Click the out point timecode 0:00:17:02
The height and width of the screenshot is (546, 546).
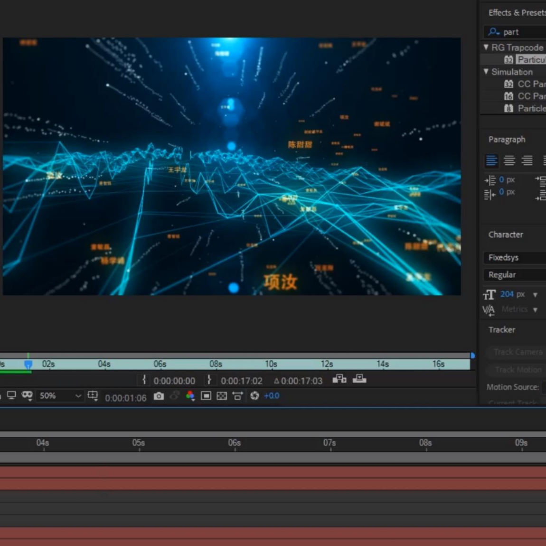[x=241, y=381]
